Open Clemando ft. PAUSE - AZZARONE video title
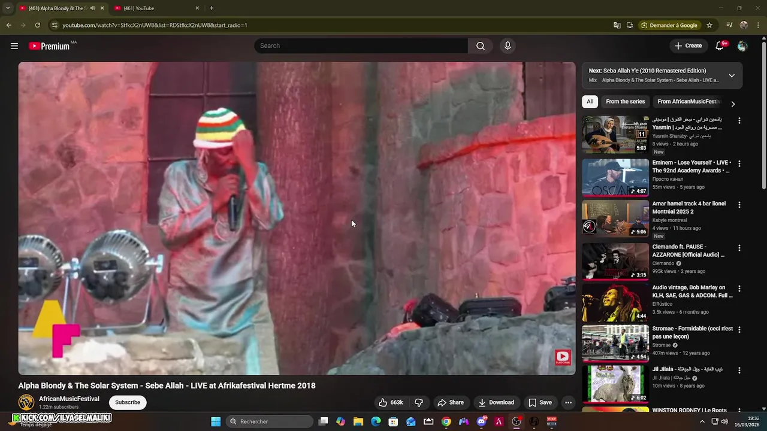 point(689,251)
